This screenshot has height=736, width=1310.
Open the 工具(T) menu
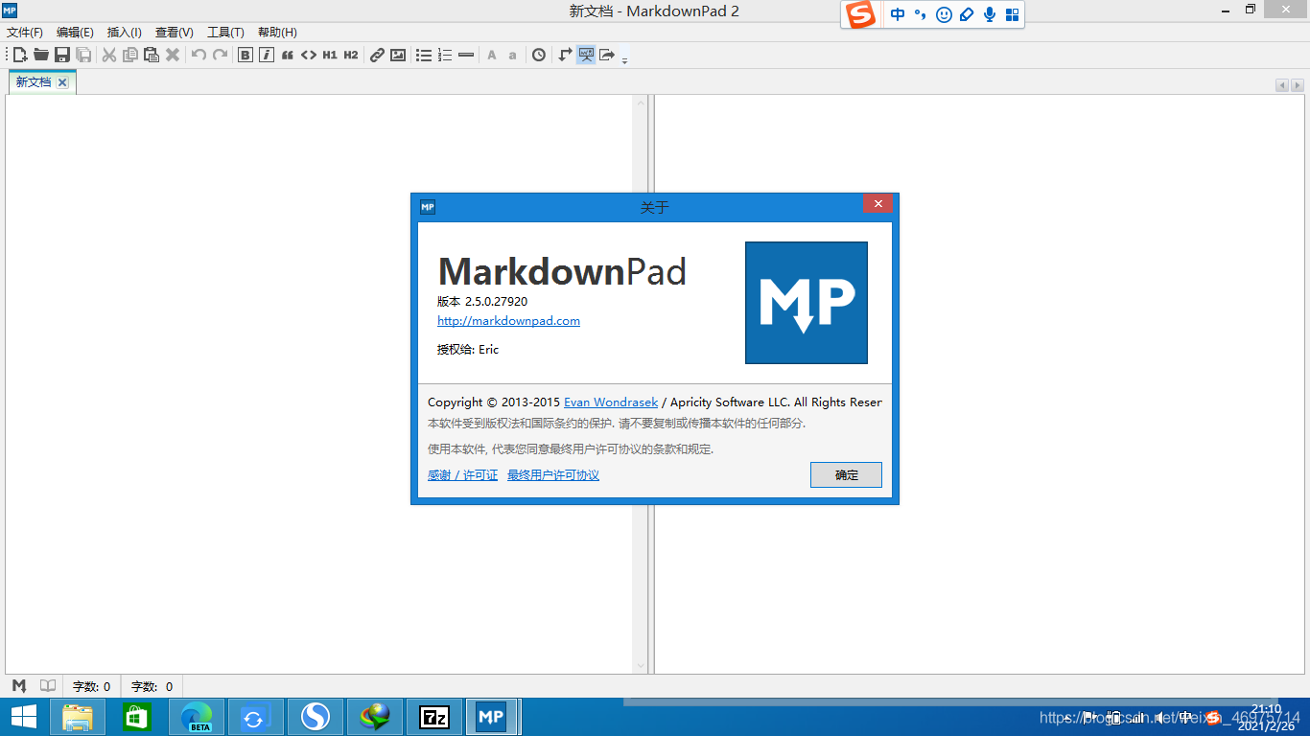(x=225, y=33)
